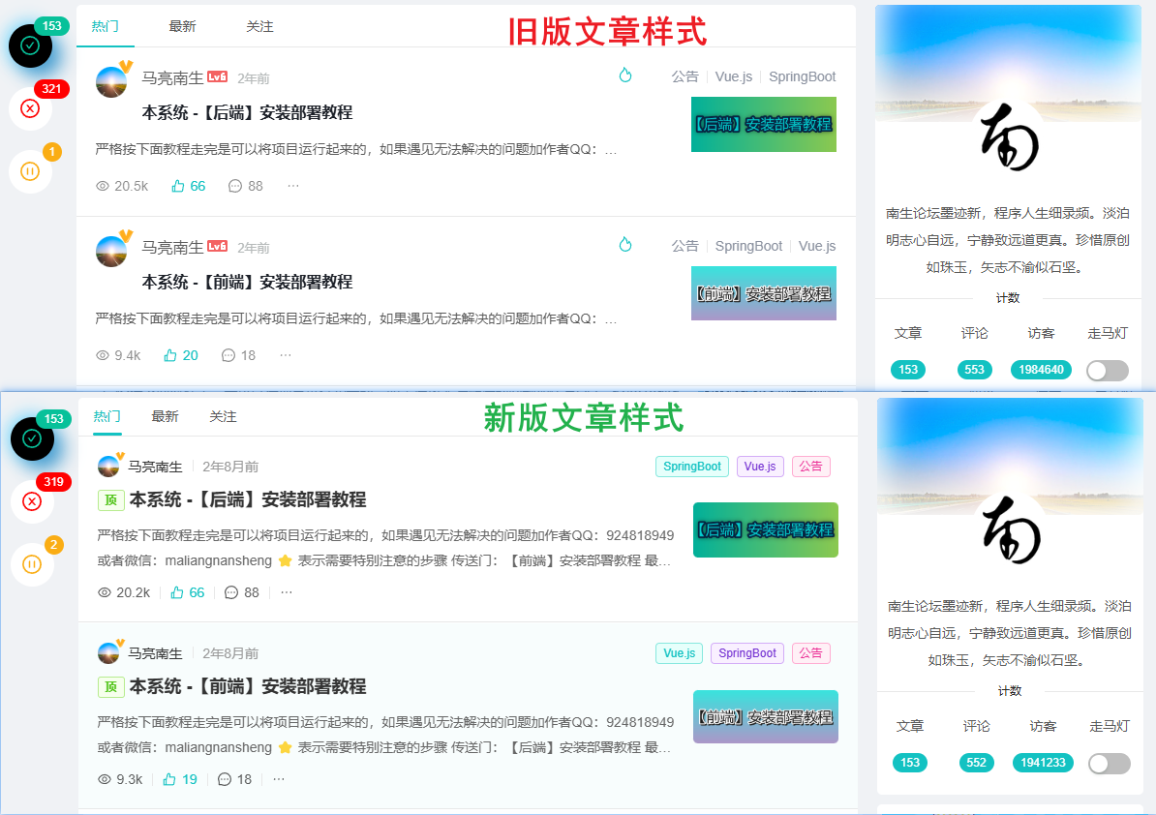Click the red X icon with 319 badge

pyautogui.click(x=32, y=501)
